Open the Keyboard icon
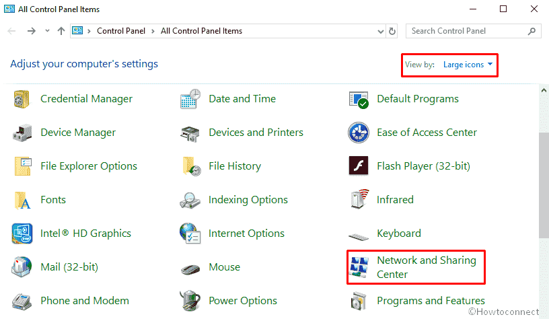 point(359,236)
